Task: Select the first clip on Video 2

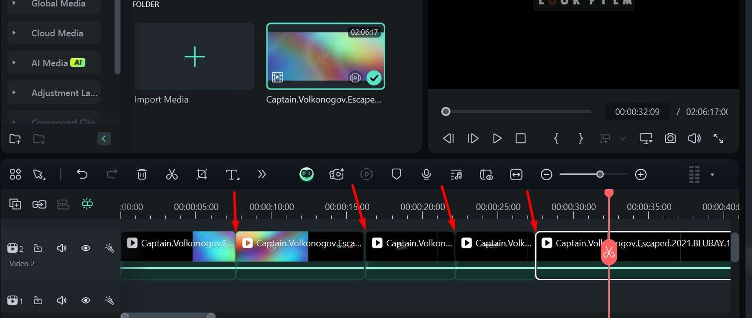Action: tap(178, 255)
